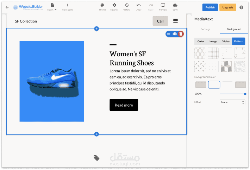Preview the site

pos(163,7)
